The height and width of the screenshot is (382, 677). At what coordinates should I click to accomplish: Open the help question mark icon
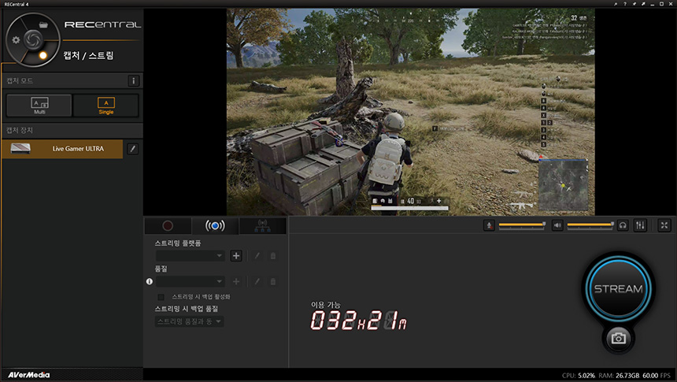click(x=625, y=4)
